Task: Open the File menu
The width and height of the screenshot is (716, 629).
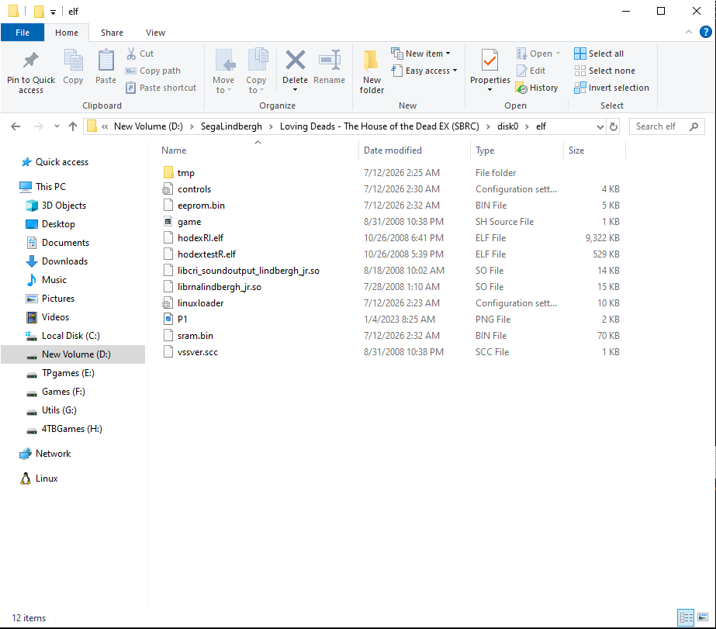Action: tap(22, 33)
